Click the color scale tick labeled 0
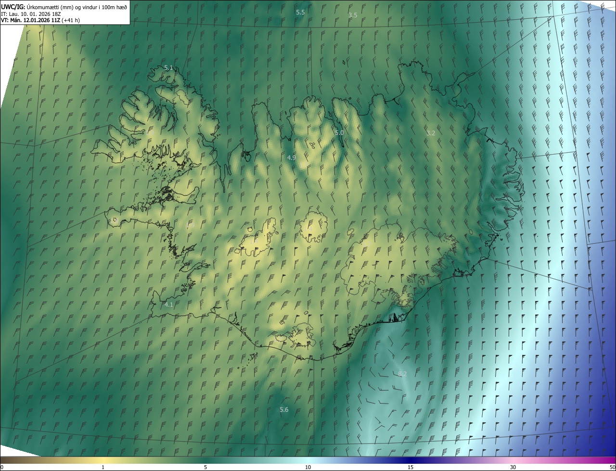The height and width of the screenshot is (471, 616). (x=2, y=467)
